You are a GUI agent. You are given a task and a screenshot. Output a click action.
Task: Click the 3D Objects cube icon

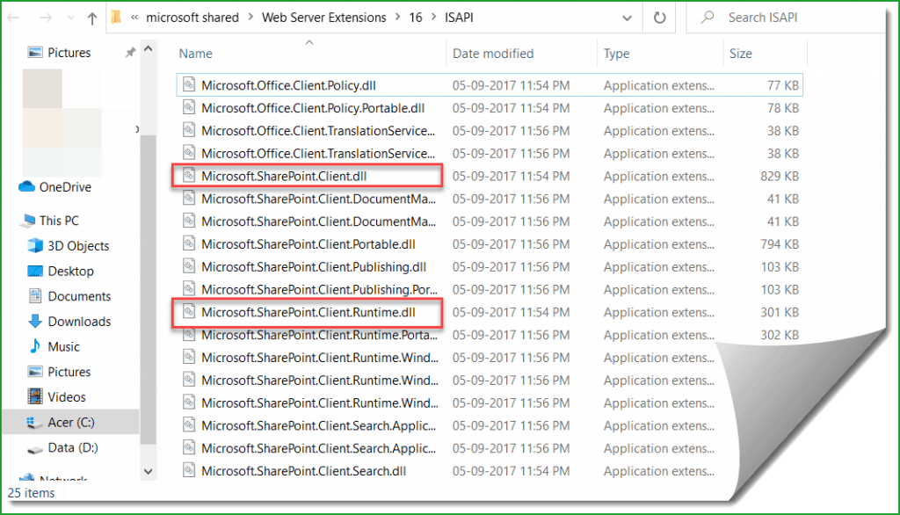click(x=35, y=245)
